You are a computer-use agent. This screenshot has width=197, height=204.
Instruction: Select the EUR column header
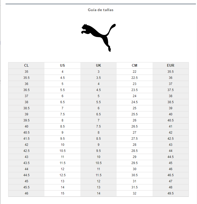(171, 65)
